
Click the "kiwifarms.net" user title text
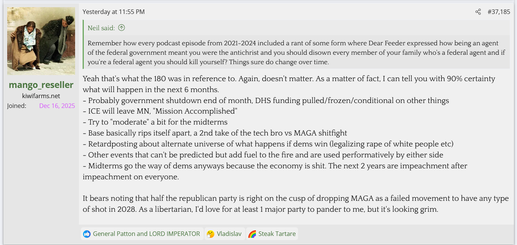[41, 96]
